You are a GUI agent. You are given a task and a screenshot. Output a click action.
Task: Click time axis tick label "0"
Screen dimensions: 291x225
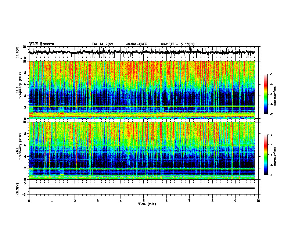click(x=29, y=201)
